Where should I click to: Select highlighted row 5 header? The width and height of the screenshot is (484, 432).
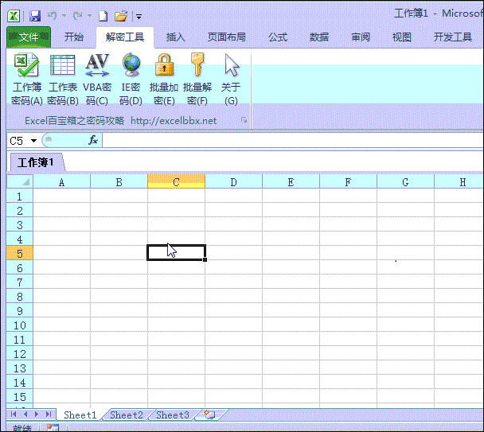coord(20,253)
